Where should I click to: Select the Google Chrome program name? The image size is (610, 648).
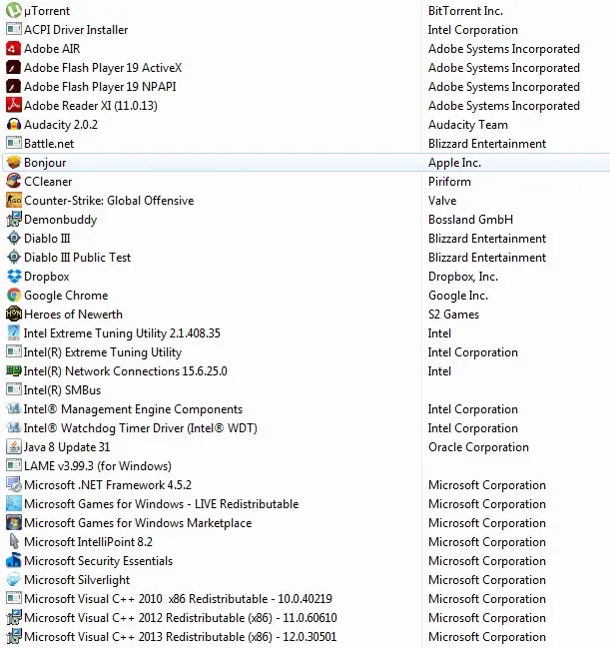[66, 296]
